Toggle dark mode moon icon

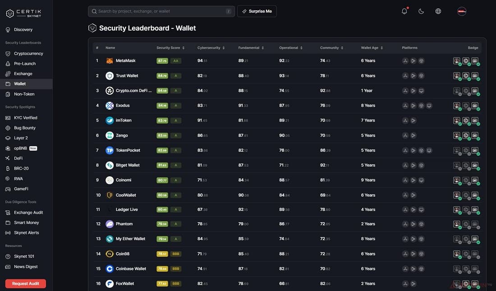421,11
